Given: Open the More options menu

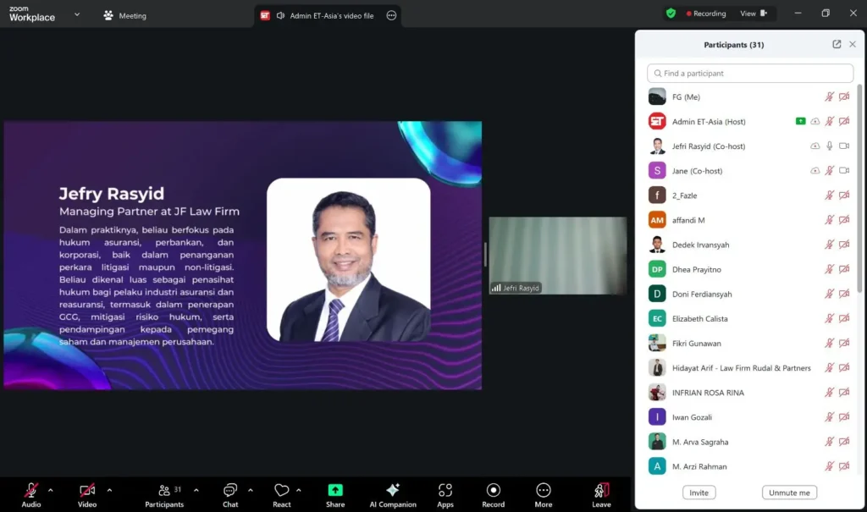Looking at the screenshot, I should pos(544,491).
